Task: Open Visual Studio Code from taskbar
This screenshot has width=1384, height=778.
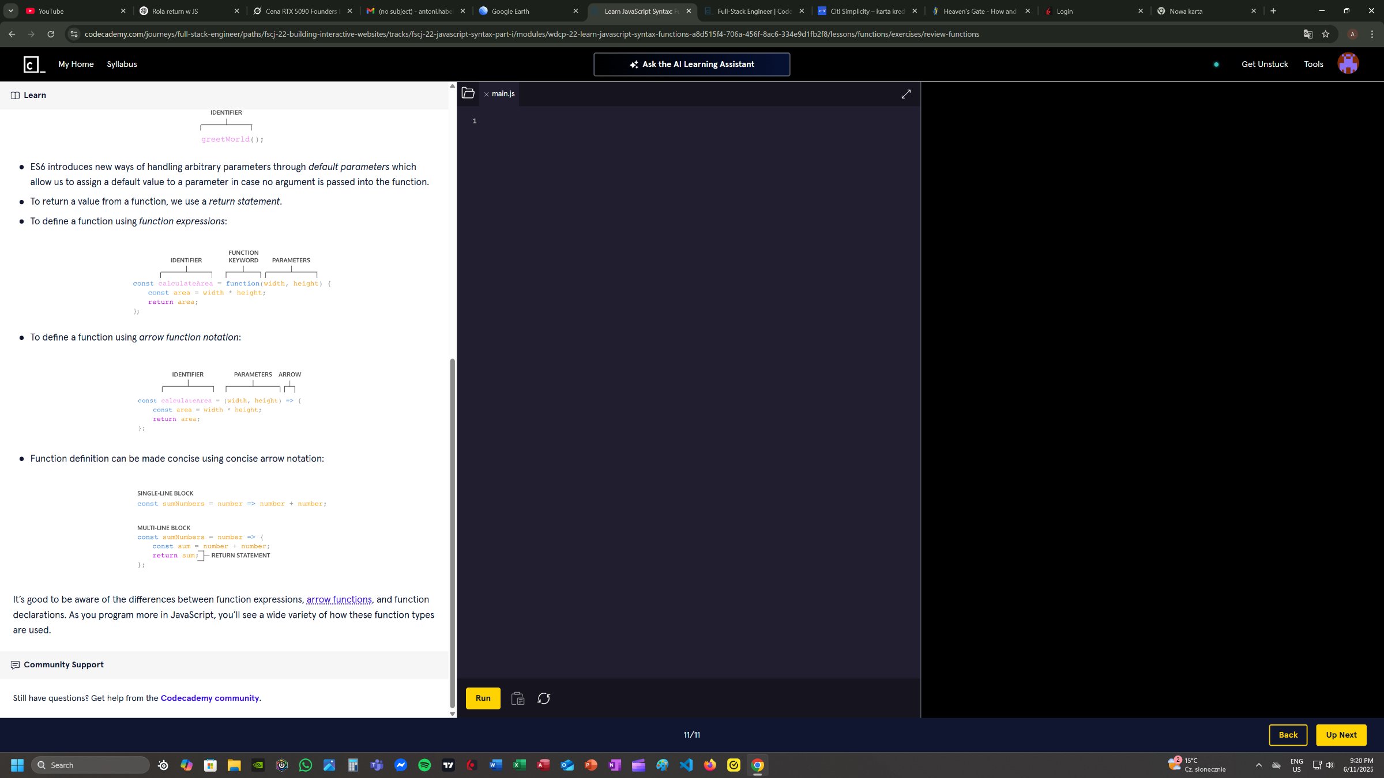Action: [x=686, y=765]
